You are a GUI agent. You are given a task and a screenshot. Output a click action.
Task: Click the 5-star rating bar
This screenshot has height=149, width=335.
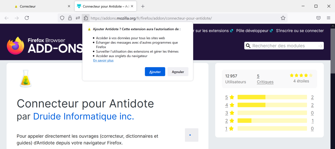(x=272, y=97)
